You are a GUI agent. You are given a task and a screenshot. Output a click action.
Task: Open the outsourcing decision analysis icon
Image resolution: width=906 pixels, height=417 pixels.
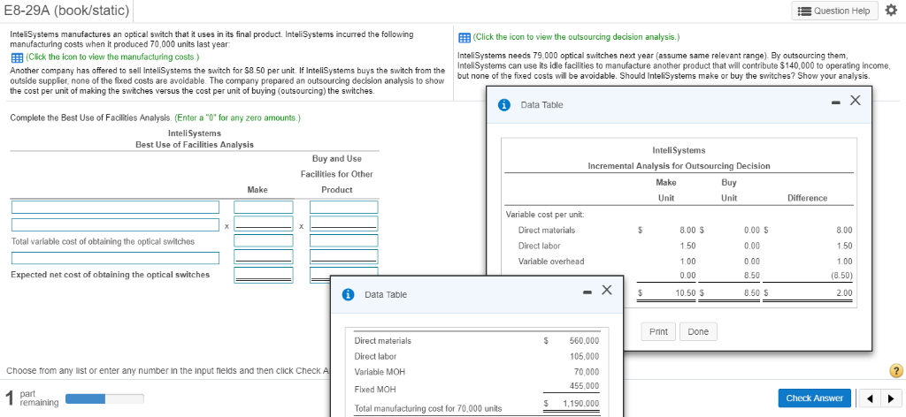tap(464, 37)
